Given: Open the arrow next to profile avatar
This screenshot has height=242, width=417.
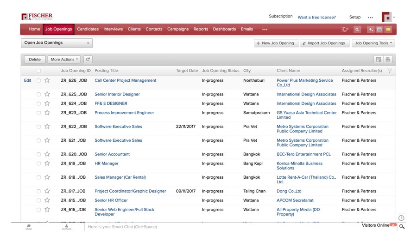Looking at the screenshot, I should (x=394, y=17).
